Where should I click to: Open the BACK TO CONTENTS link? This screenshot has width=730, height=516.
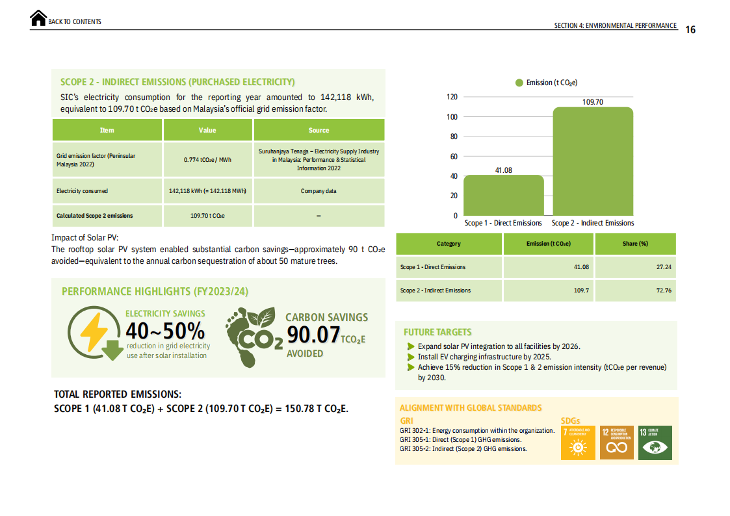click(74, 22)
